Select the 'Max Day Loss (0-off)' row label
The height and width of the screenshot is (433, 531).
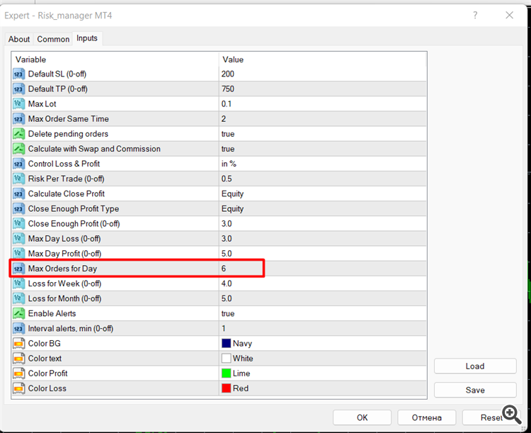coord(64,239)
